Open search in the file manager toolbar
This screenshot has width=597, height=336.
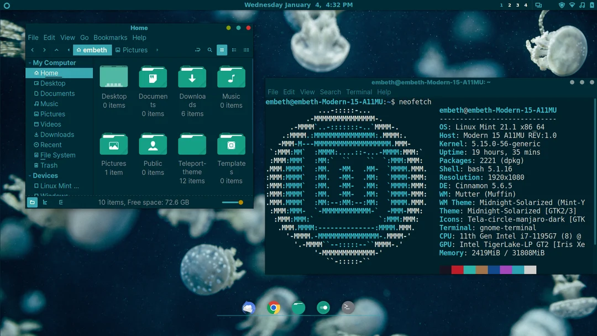[210, 50]
